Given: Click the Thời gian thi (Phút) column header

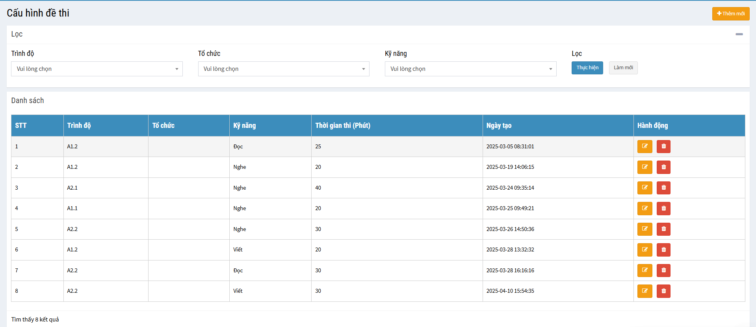Looking at the screenshot, I should (x=342, y=126).
